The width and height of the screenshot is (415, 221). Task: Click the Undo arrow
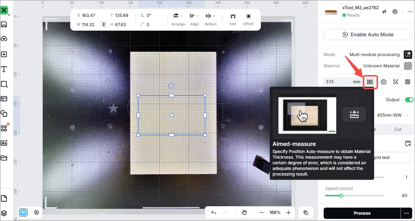coord(214,213)
